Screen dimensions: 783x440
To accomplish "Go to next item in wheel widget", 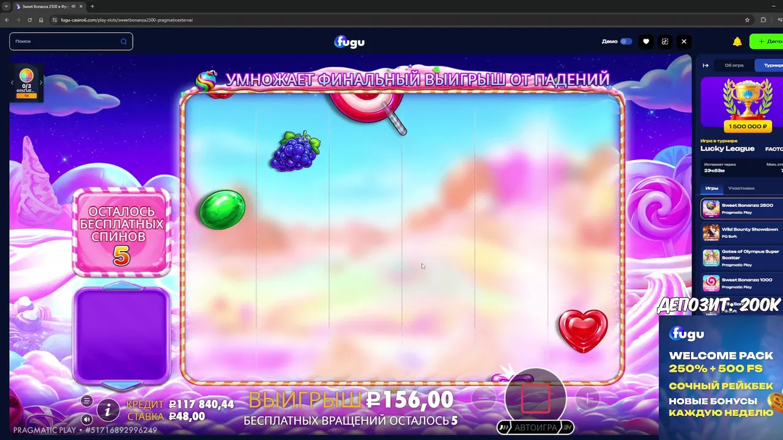I will coord(40,82).
